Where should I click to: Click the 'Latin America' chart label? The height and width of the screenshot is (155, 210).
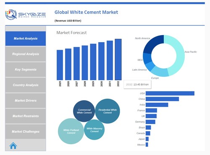click(x=139, y=70)
